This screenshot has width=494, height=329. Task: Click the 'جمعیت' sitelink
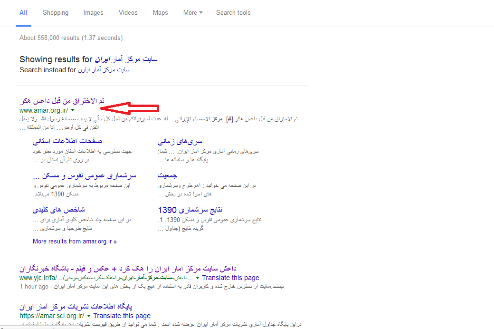(168, 175)
